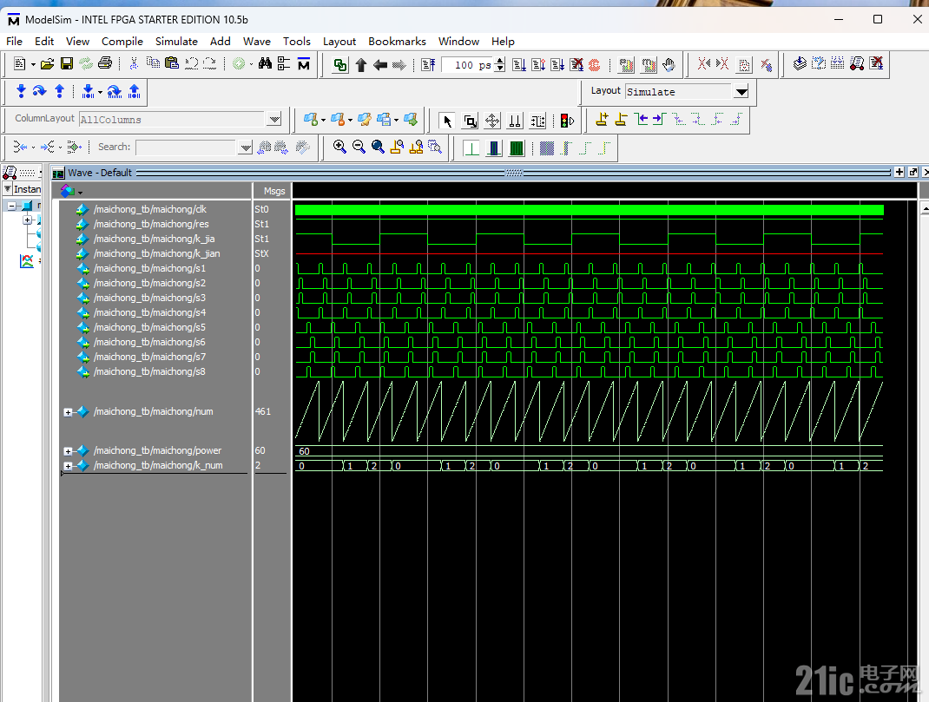This screenshot has width=929, height=702.
Task: Click the Run -All icon
Action: tap(557, 64)
